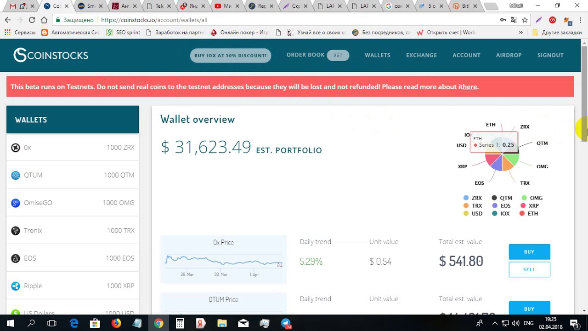Open Task View on the taskbar
The image size is (588, 331).
pyautogui.click(x=52, y=323)
